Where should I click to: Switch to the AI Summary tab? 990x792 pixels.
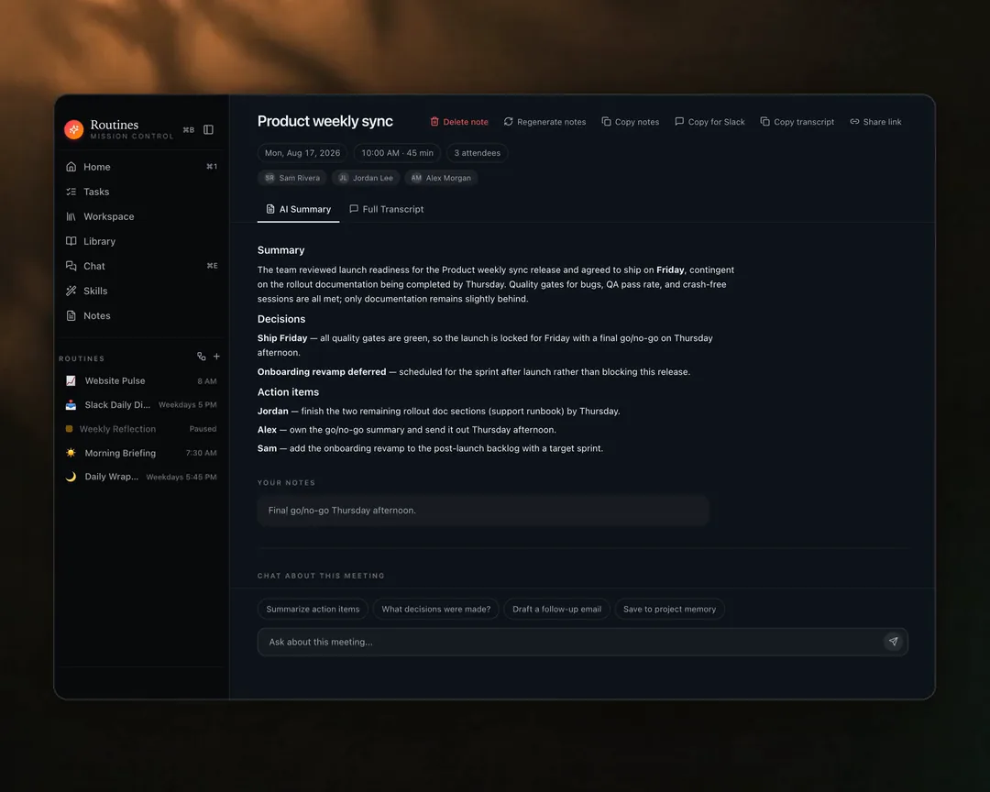click(298, 209)
